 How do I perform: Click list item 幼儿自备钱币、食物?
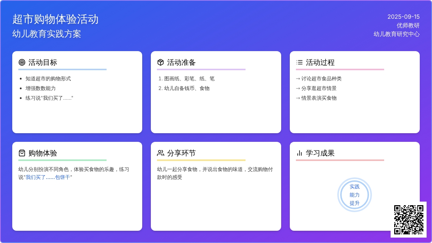(x=187, y=88)
